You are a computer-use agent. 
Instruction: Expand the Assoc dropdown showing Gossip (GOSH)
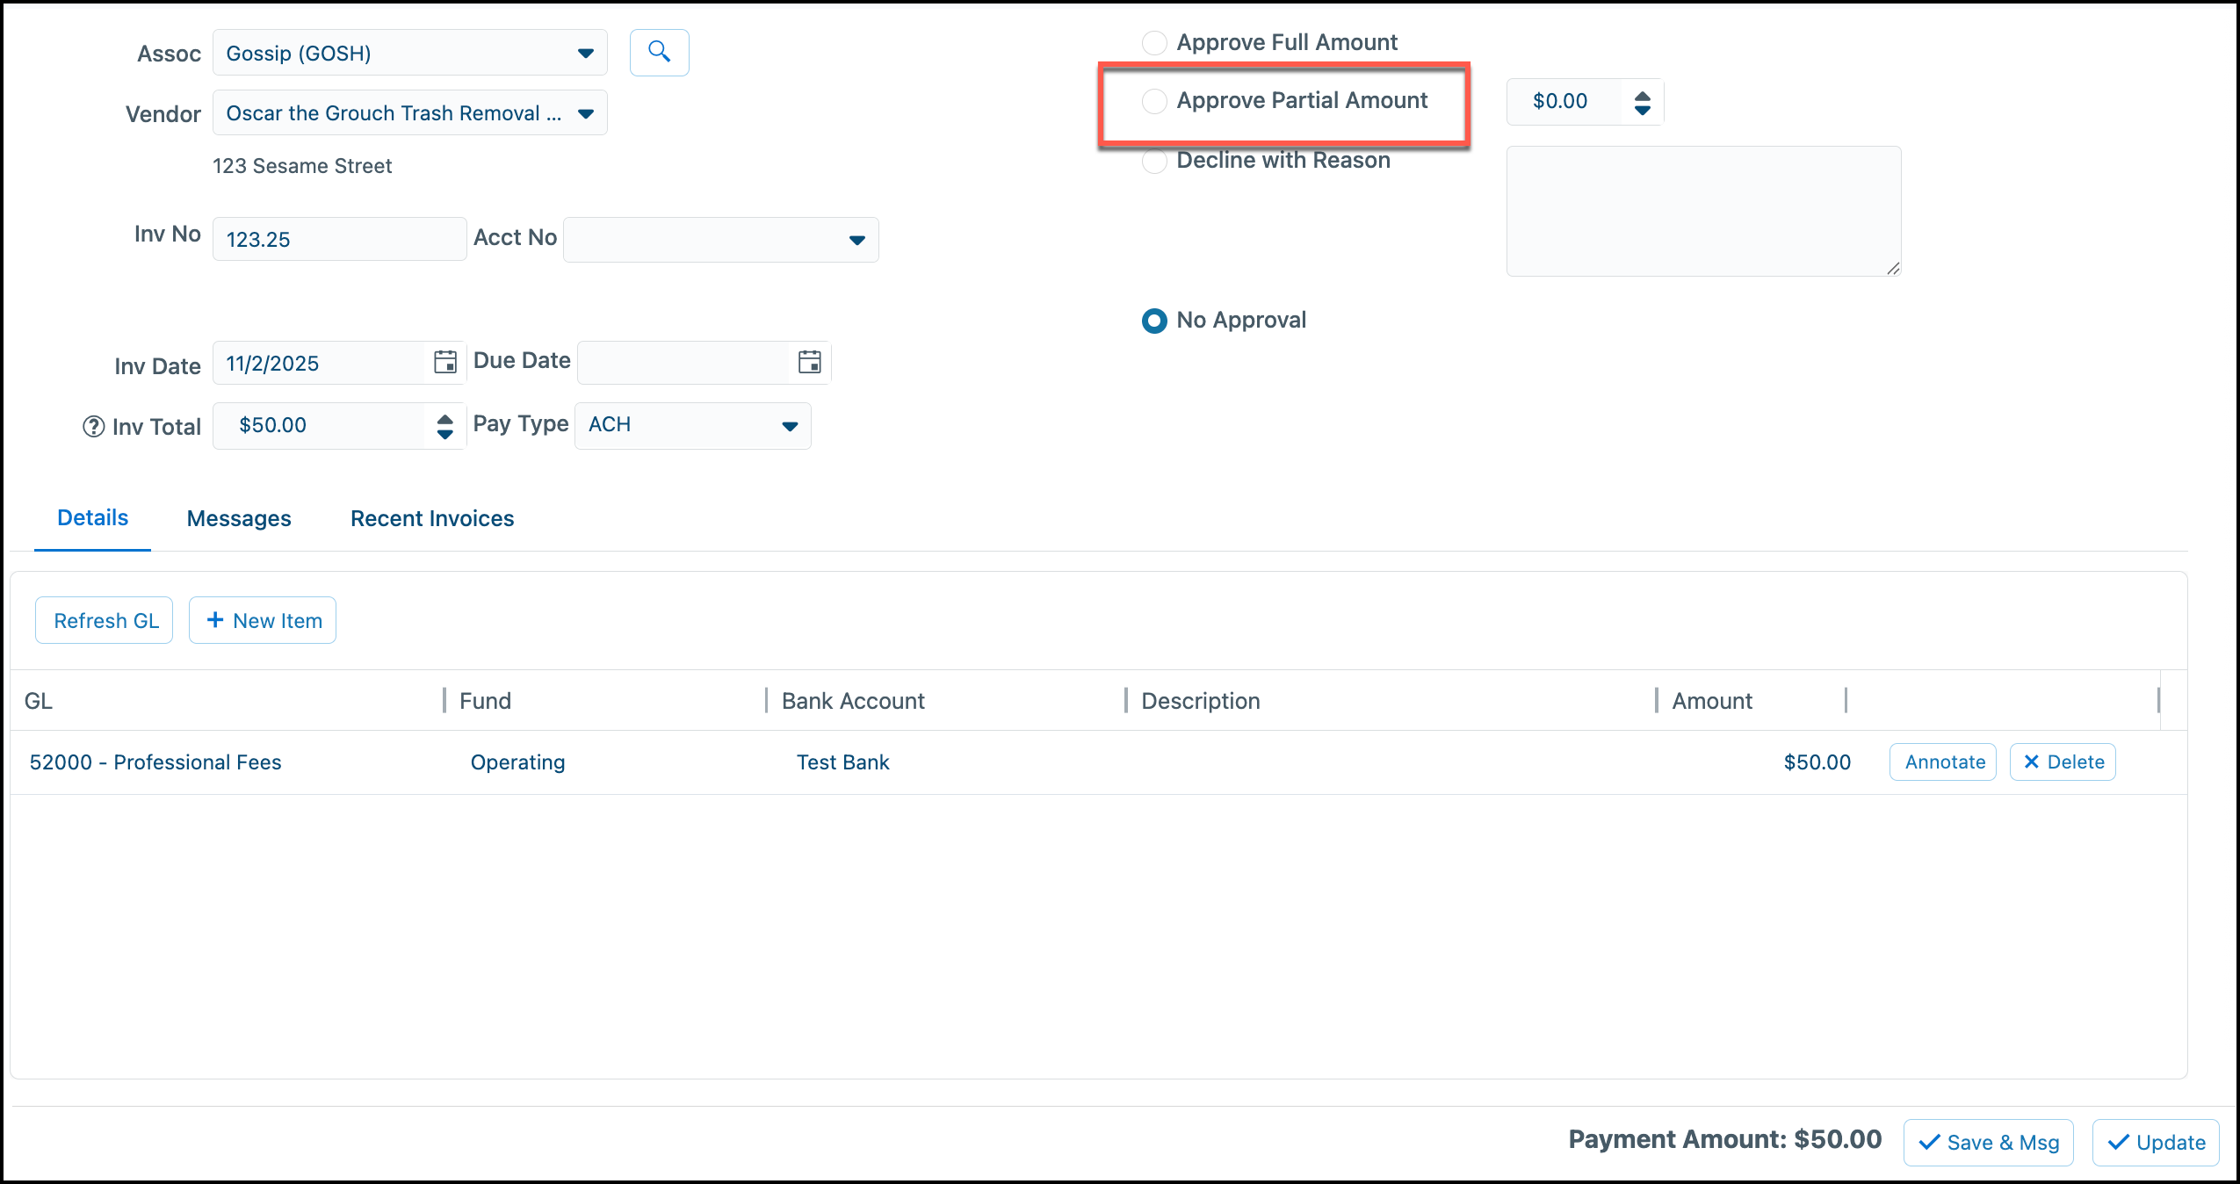pyautogui.click(x=409, y=53)
